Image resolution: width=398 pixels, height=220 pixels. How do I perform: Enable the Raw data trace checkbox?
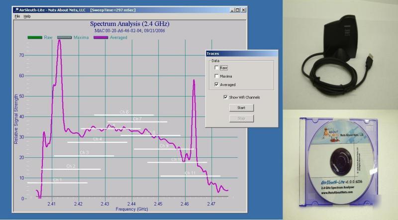tap(216, 68)
